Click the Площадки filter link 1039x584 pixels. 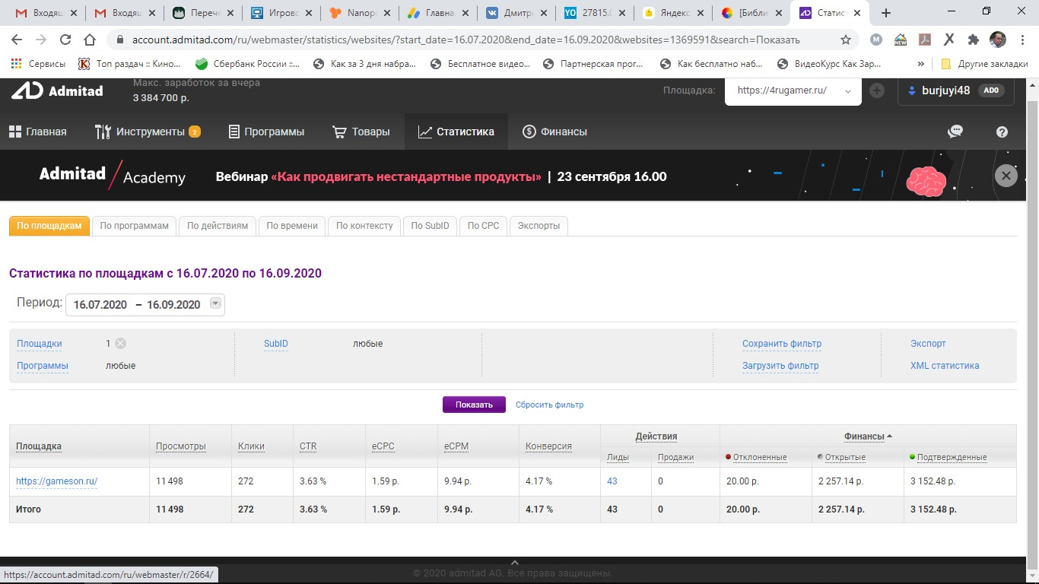40,344
